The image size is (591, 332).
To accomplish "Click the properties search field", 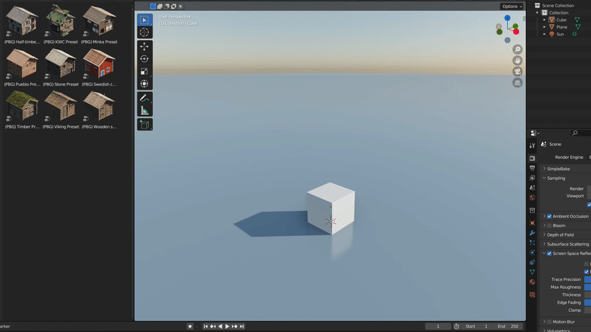I will click(x=581, y=133).
